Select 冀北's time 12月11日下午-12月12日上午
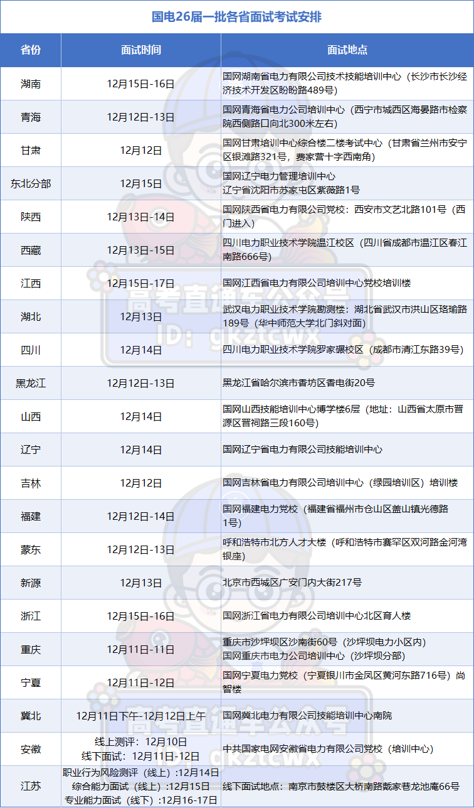 click(141, 715)
